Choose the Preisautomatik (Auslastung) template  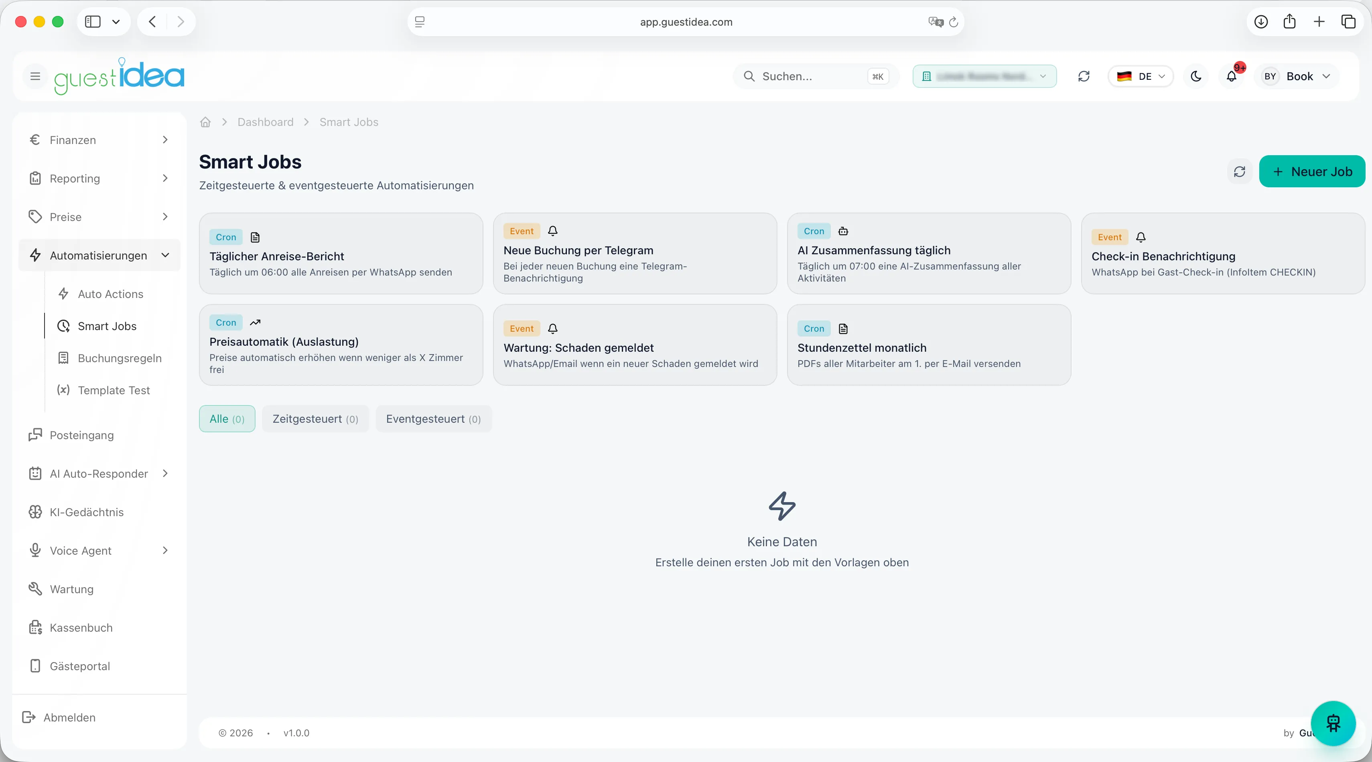tap(341, 345)
